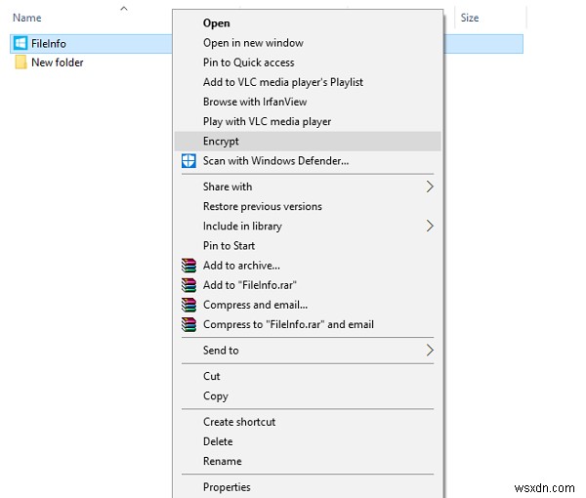Choose Compress and email...

tap(308, 305)
